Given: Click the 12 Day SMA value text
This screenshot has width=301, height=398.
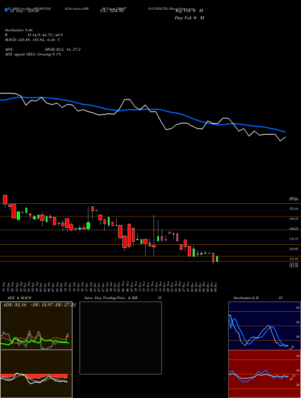Looking at the screenshot, I should tap(24, 11).
